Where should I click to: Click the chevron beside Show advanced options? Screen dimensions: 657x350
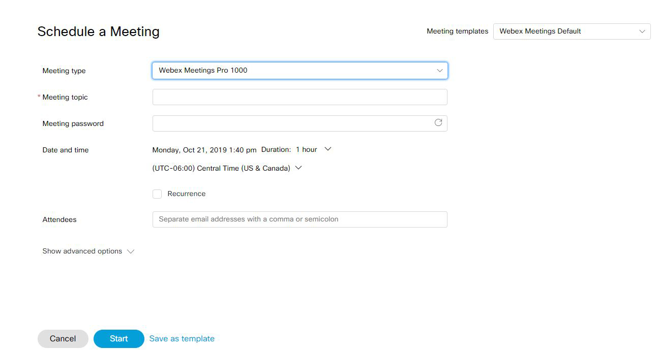point(131,251)
